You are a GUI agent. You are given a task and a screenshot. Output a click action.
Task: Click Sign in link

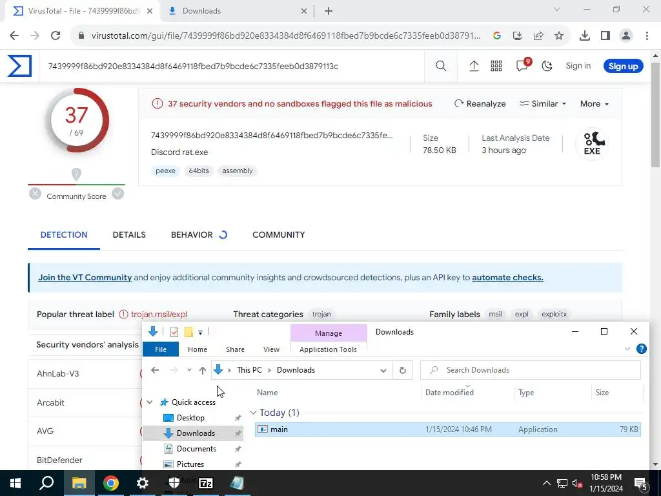tap(578, 66)
